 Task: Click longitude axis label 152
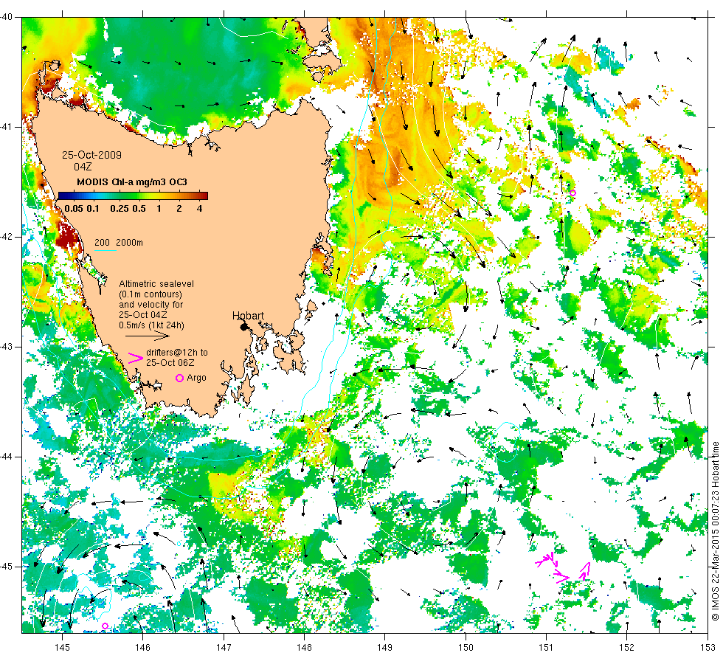(626, 648)
